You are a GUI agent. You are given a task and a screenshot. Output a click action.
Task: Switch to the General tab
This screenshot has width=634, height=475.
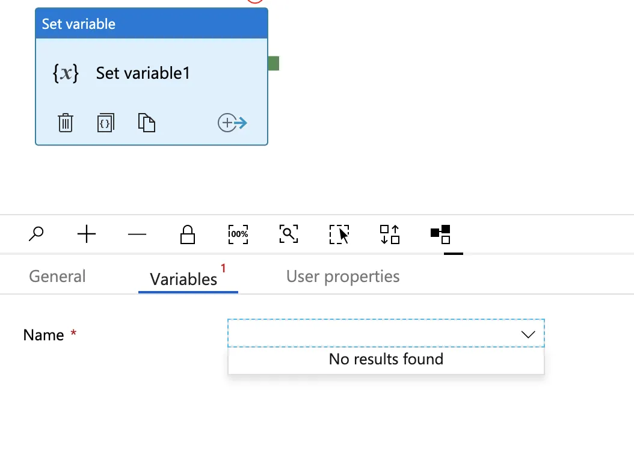click(x=57, y=277)
